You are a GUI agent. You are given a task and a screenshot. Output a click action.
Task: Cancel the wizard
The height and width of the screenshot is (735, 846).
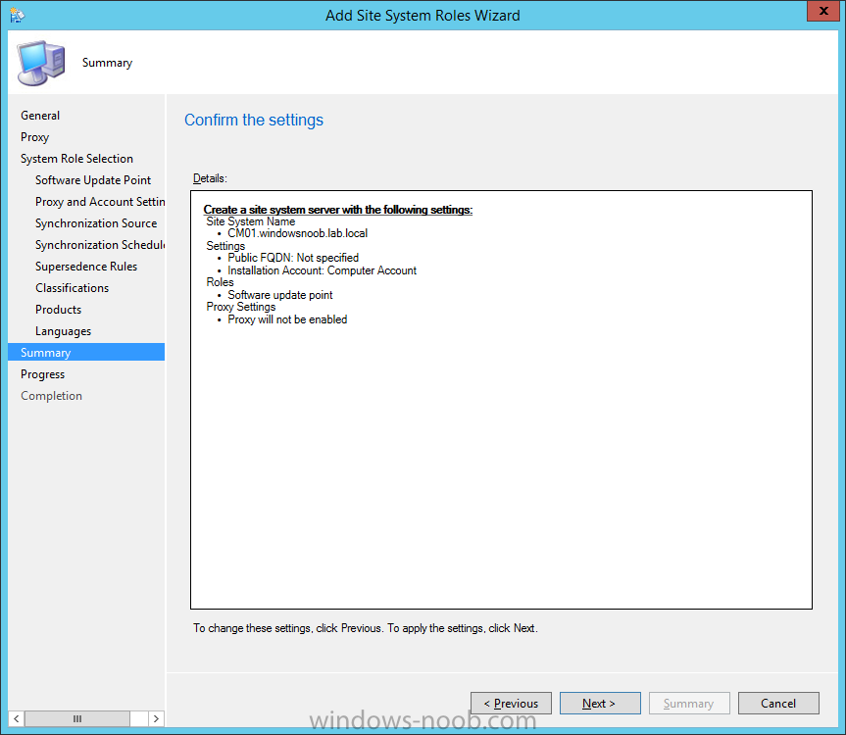tap(778, 704)
